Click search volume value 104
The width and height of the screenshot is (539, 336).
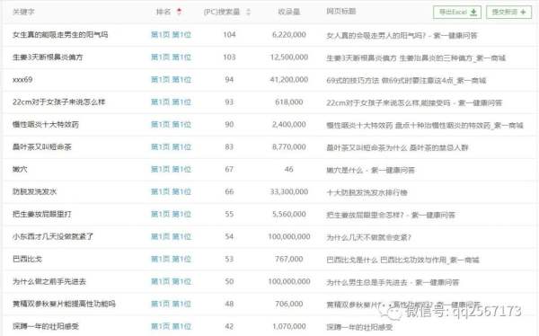229,35
